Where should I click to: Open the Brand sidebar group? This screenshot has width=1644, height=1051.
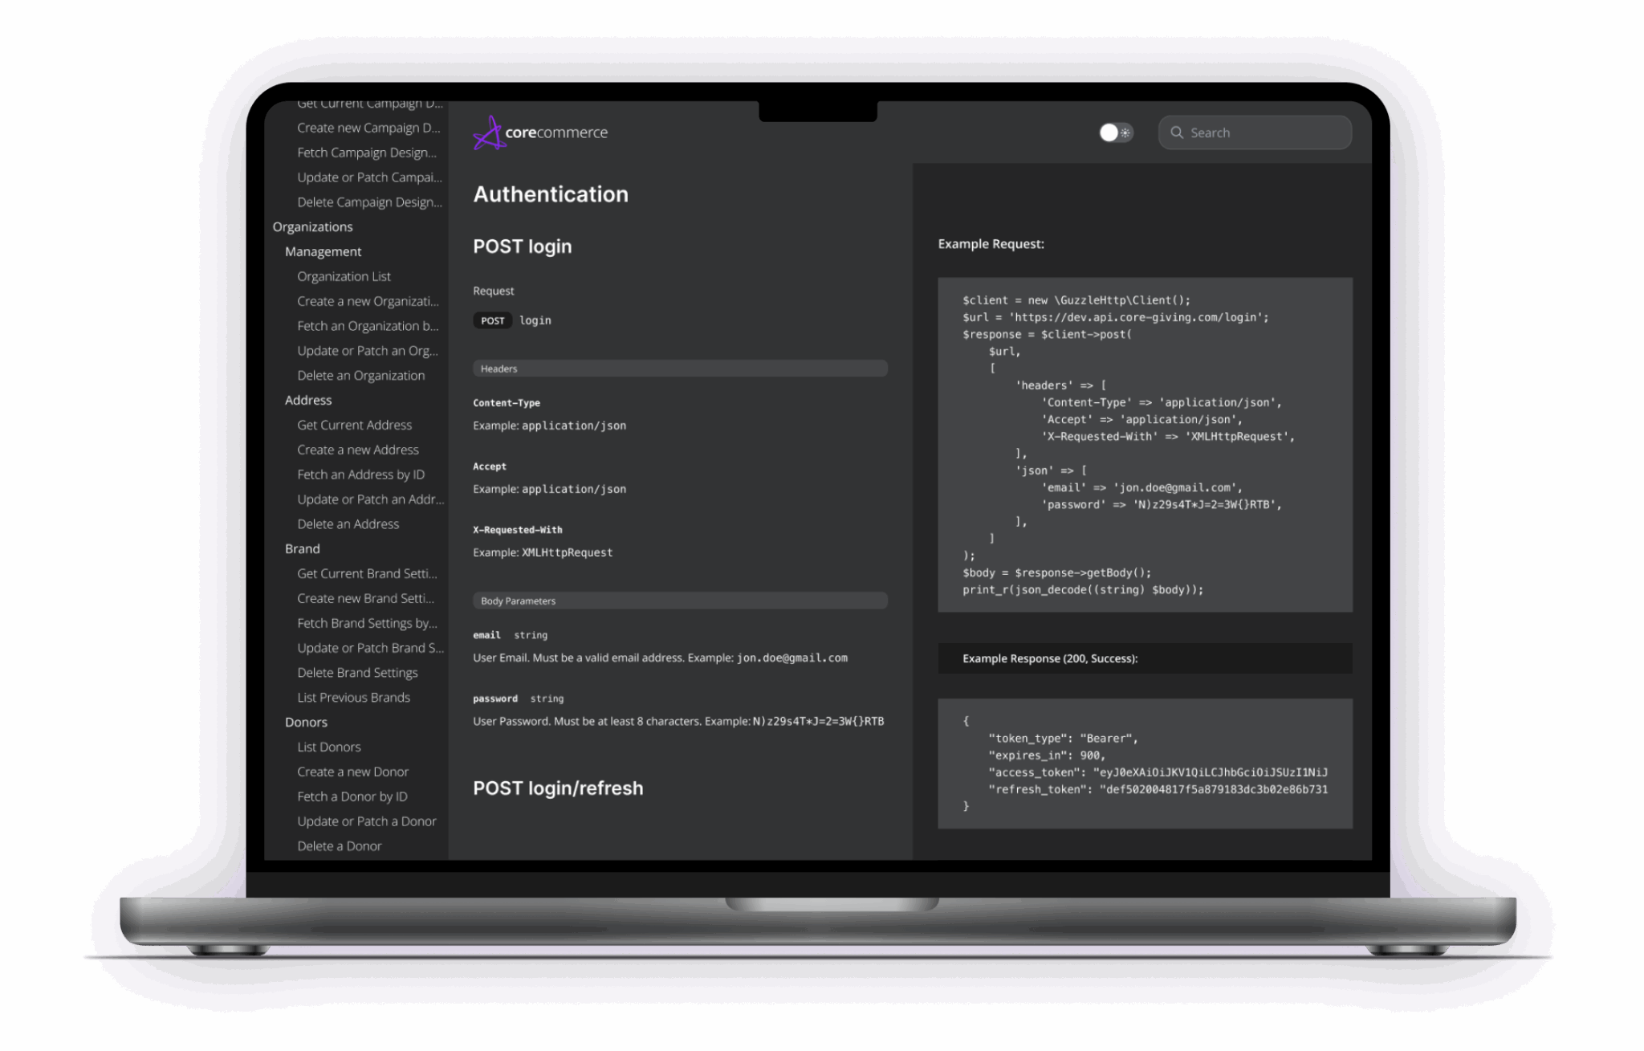coord(302,548)
